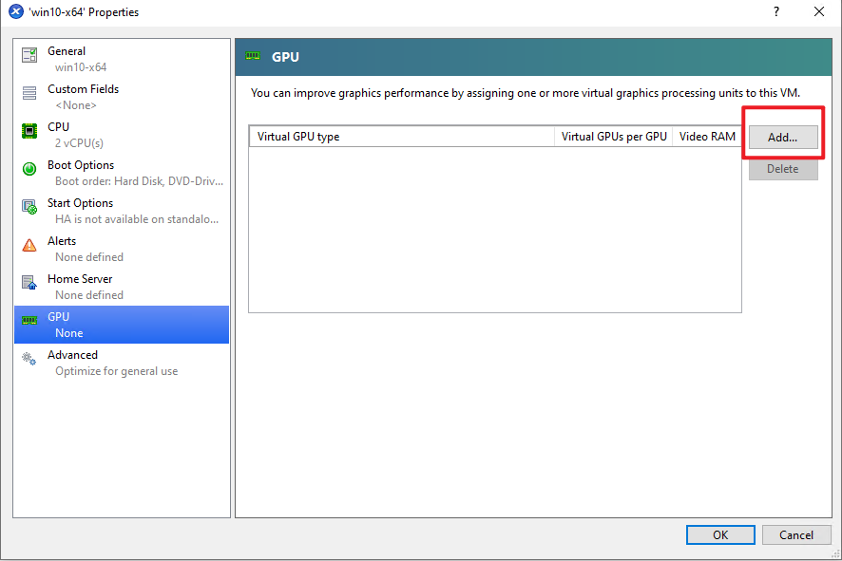Click the 'None' text under GPU

click(69, 333)
